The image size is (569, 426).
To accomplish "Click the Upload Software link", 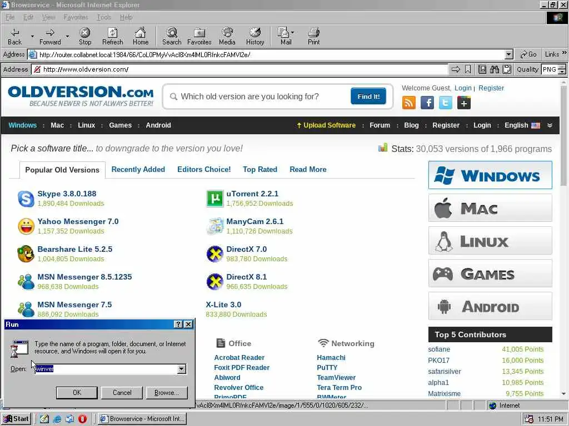I will [326, 125].
